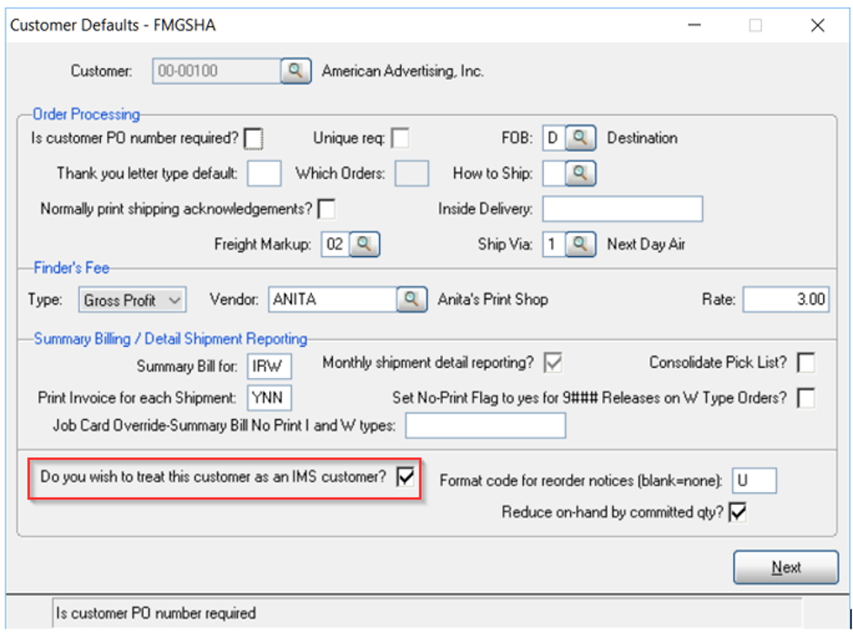The image size is (853, 634).
Task: Click the Rate field showing 3.00
Action: pos(786,300)
